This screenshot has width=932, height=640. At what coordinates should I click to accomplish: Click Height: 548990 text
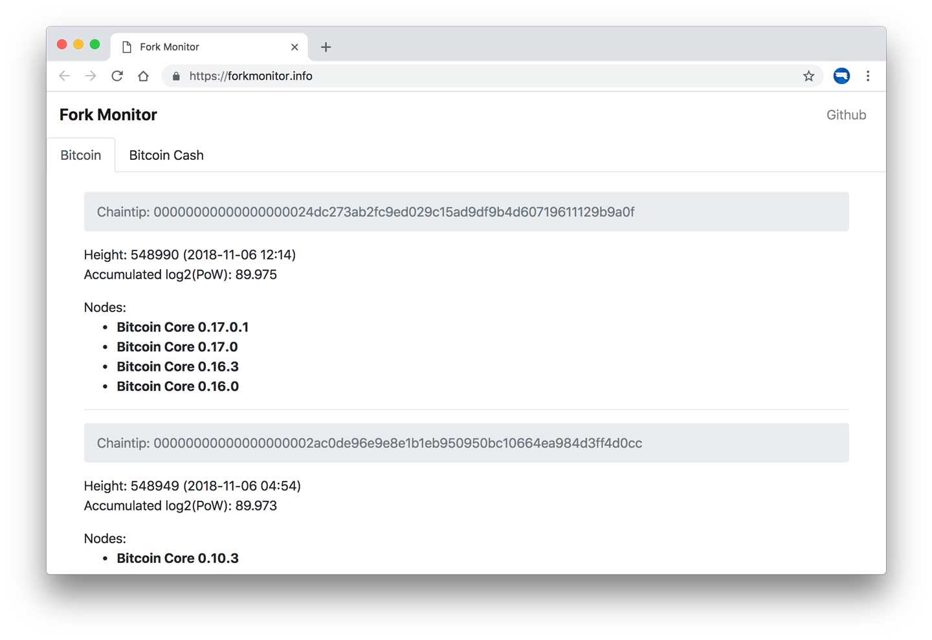(x=190, y=255)
